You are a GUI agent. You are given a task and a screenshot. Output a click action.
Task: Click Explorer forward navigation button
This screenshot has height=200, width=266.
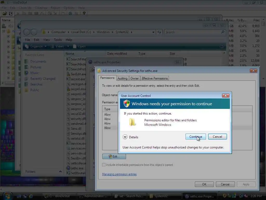(x=34, y=32)
